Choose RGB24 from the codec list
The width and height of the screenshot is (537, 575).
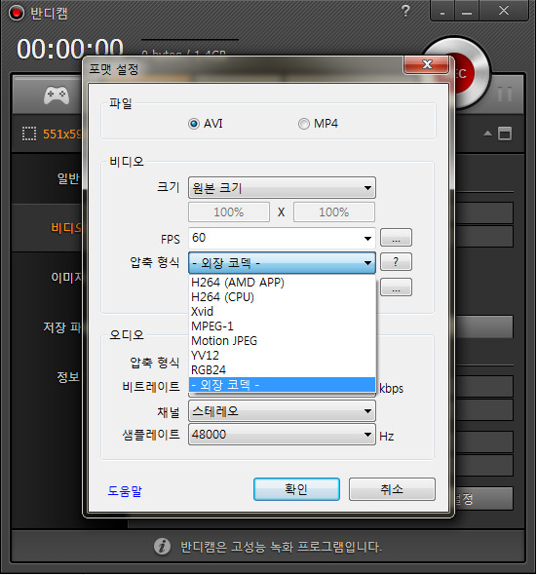pos(282,370)
